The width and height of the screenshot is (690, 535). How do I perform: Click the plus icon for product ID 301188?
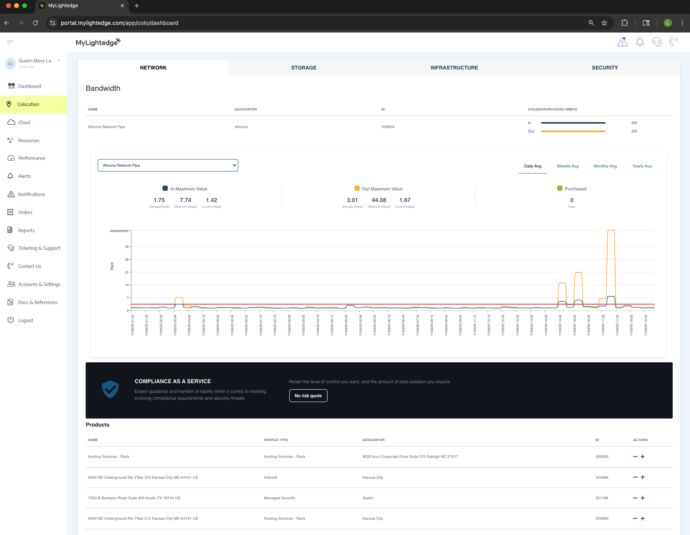tap(643, 498)
